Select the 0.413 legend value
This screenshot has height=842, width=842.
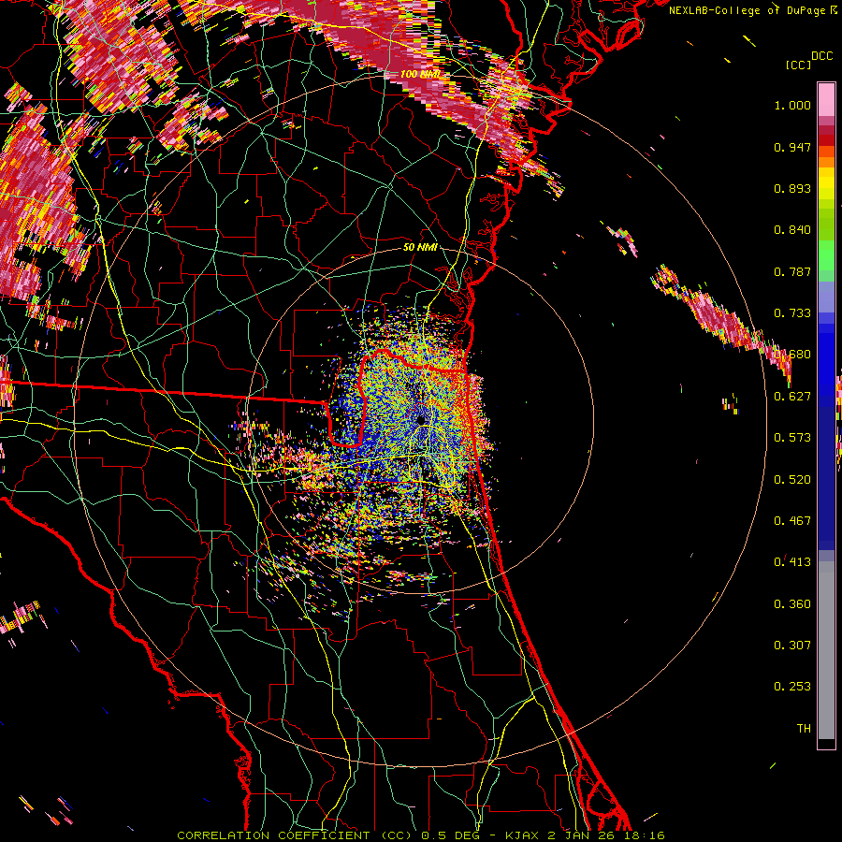(x=792, y=562)
